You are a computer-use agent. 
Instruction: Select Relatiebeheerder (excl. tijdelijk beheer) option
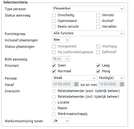pyautogui.click(x=54, y=91)
